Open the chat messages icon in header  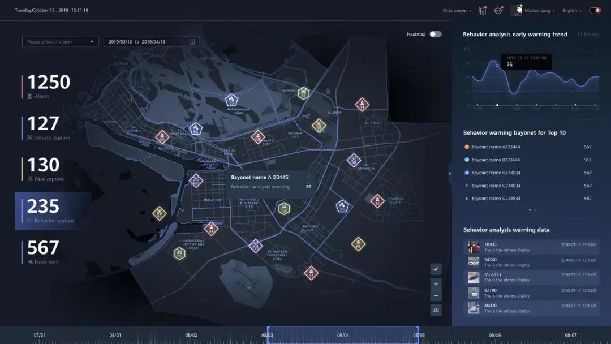(x=498, y=10)
